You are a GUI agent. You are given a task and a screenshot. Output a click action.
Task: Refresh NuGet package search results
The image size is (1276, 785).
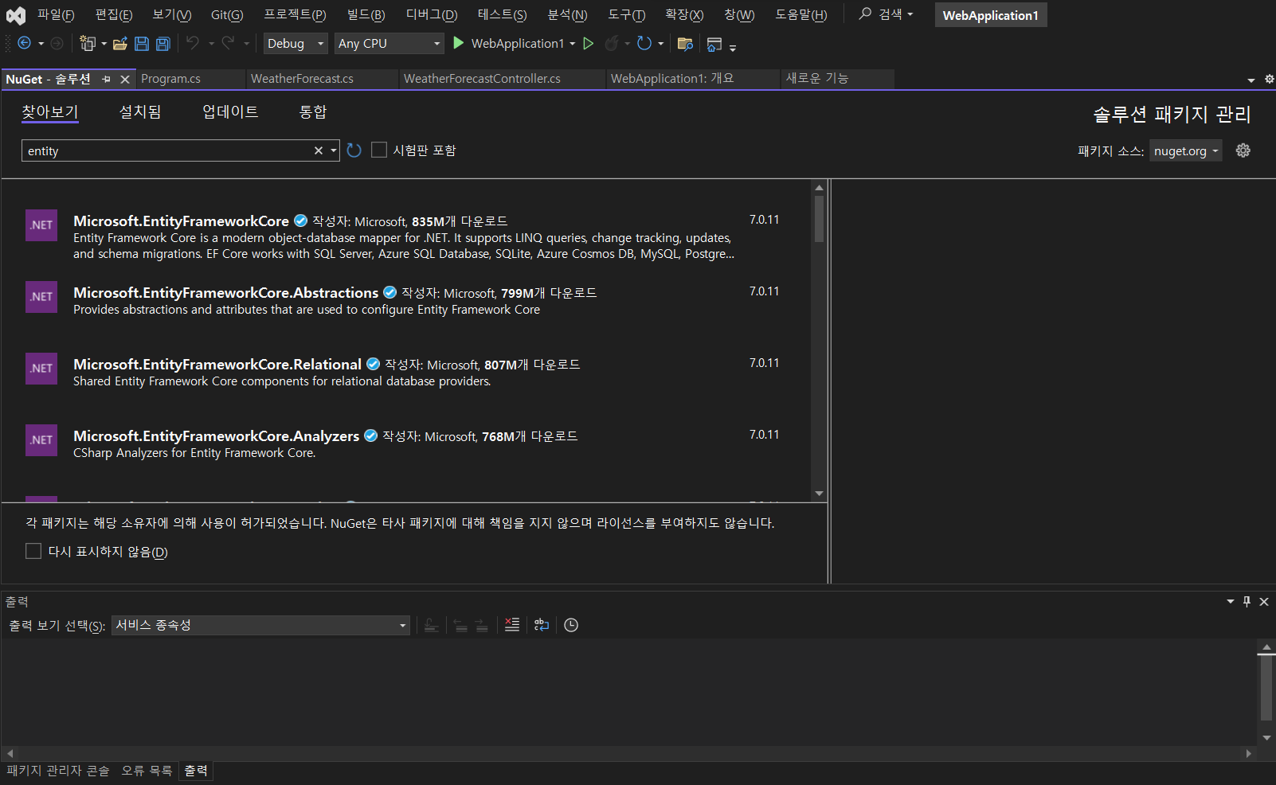(x=354, y=150)
